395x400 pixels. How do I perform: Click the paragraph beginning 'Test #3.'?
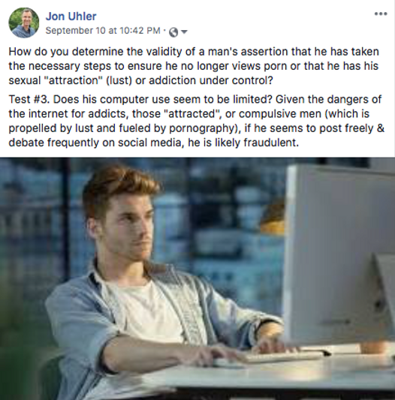[196, 121]
